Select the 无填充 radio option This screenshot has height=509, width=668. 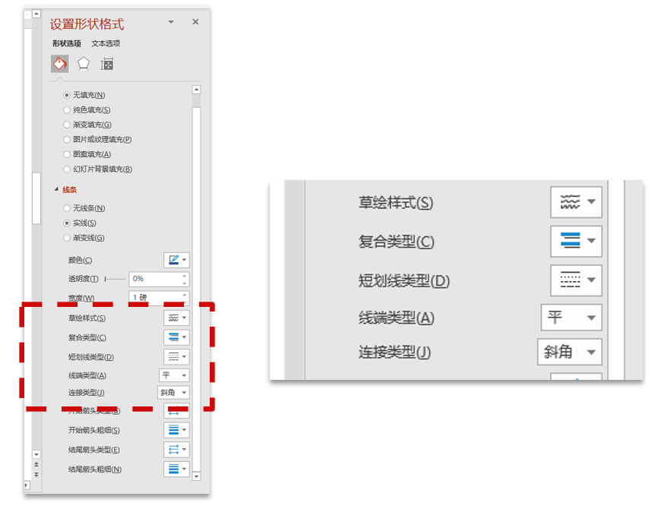coord(67,93)
